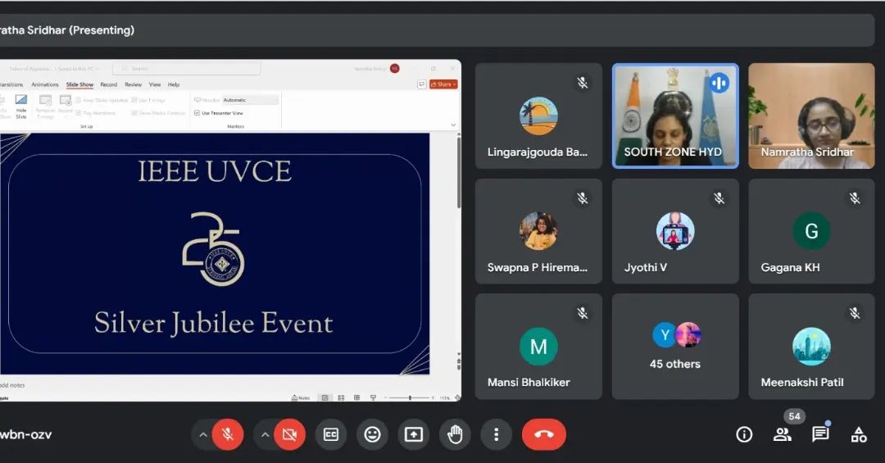This screenshot has height=463, width=885.
Task: Open video settings chevron beside camera
Action: (265, 435)
